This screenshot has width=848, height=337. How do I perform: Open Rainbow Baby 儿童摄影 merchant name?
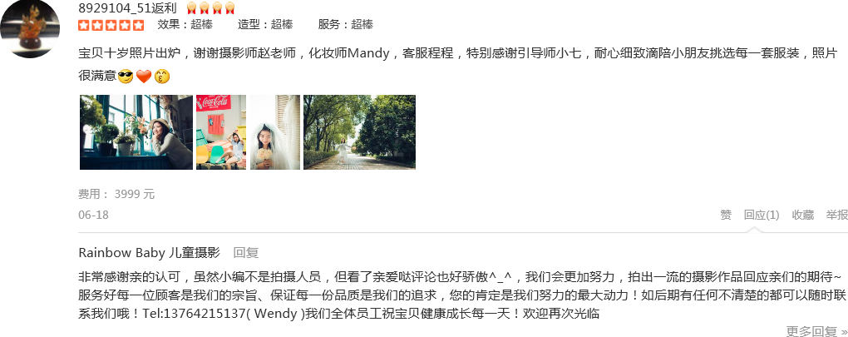tap(150, 253)
